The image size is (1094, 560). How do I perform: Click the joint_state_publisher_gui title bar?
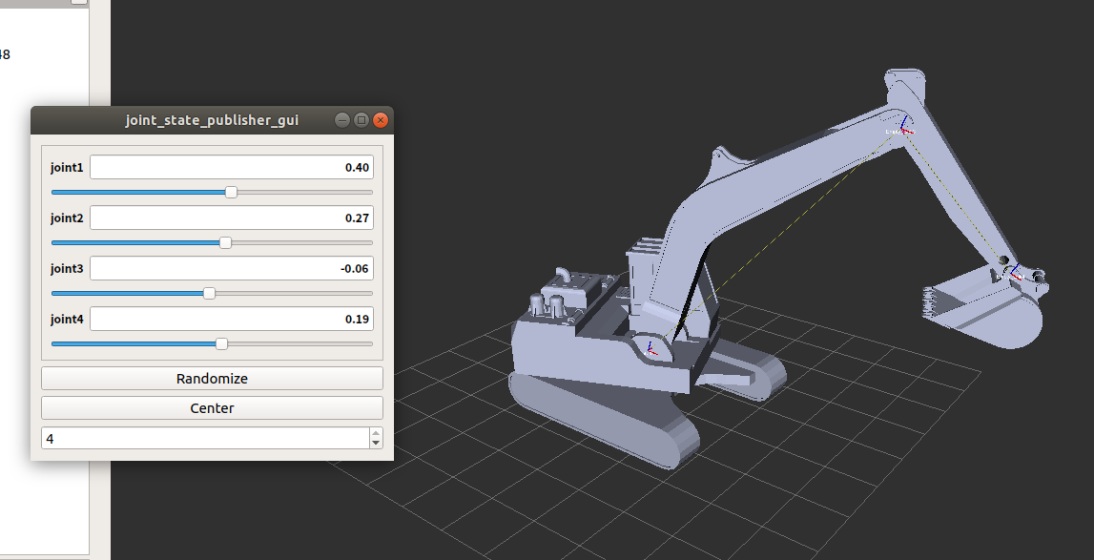coord(212,119)
